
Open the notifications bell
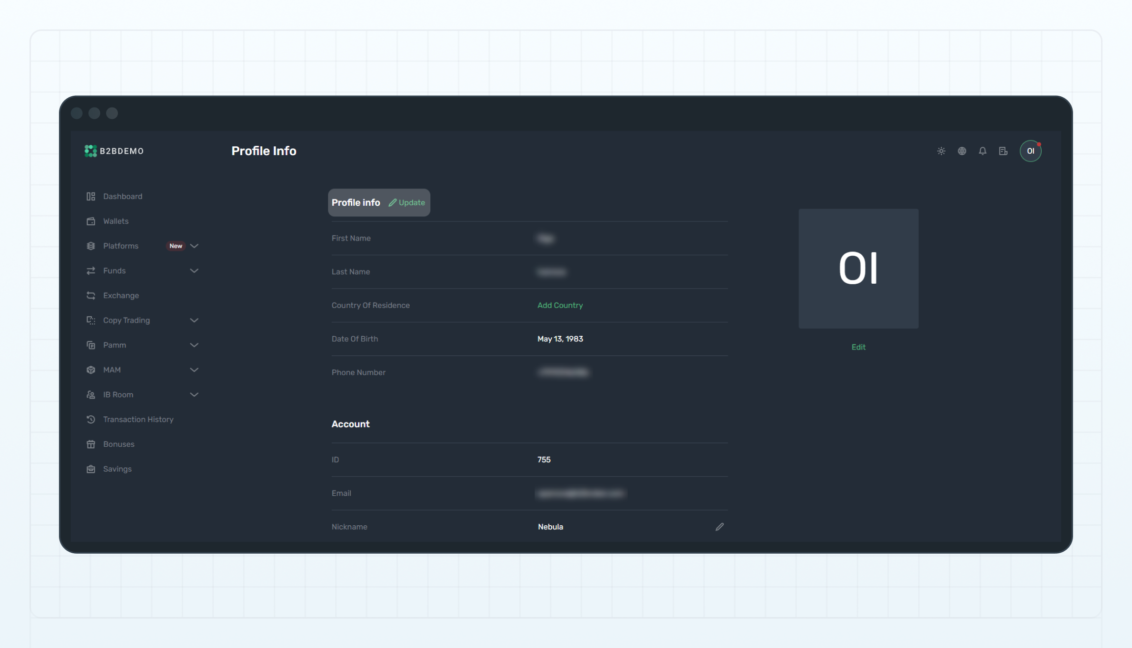982,151
